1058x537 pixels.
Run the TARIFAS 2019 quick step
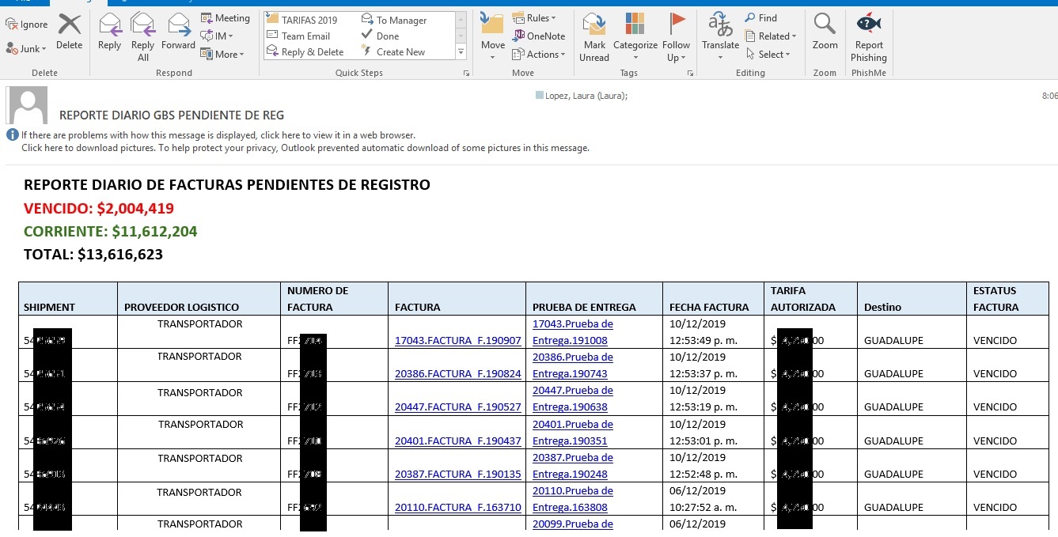[301, 20]
